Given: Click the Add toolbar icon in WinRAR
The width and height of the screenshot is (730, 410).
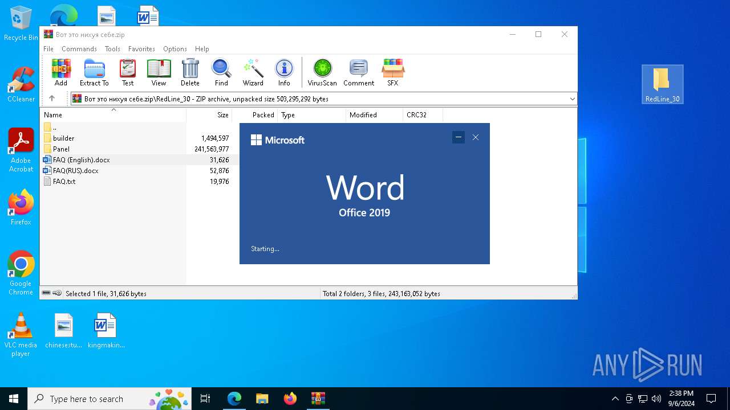Looking at the screenshot, I should (x=61, y=72).
